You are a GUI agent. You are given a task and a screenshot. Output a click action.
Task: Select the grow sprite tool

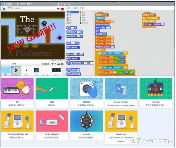[x=65, y=4]
